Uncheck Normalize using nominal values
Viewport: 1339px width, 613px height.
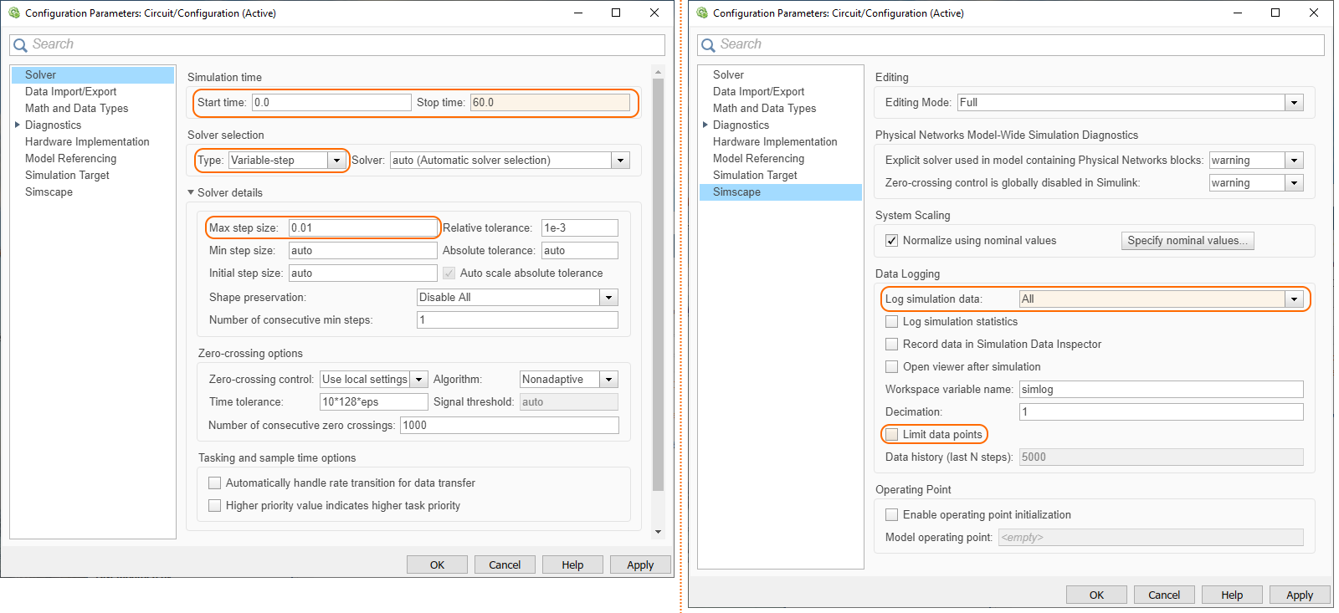click(892, 241)
